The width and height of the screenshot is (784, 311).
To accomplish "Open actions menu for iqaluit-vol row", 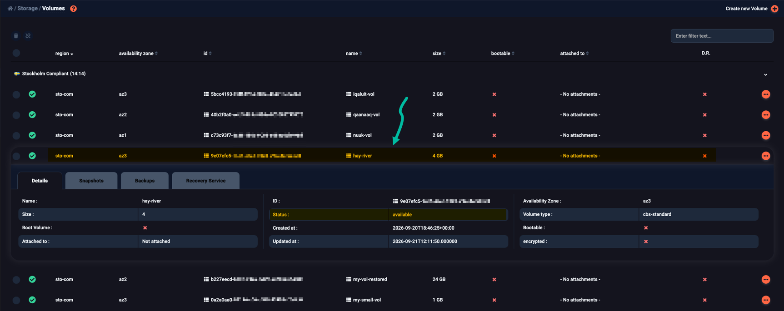I will 766,94.
